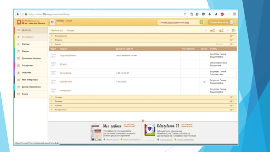Click the previous week arrow
Screen dimensions: 270x152
click(x=206, y=30)
